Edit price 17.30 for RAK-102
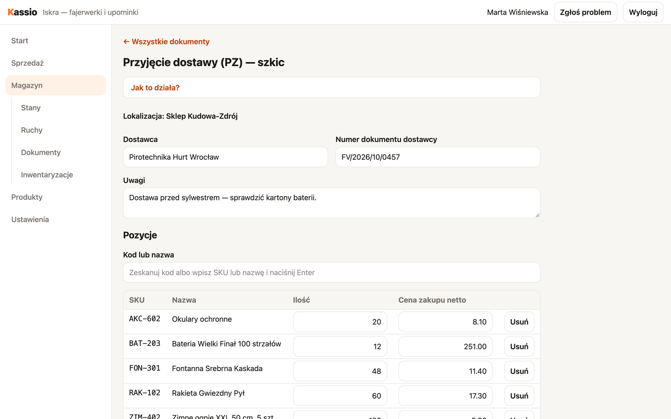 445,396
